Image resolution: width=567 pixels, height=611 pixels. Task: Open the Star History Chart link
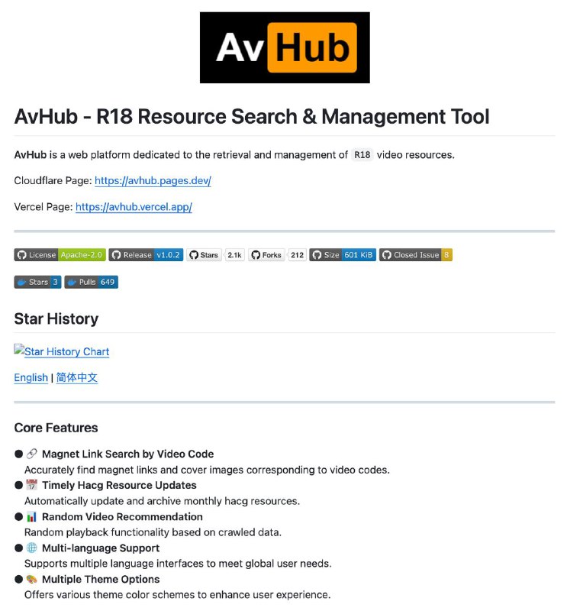click(x=67, y=351)
